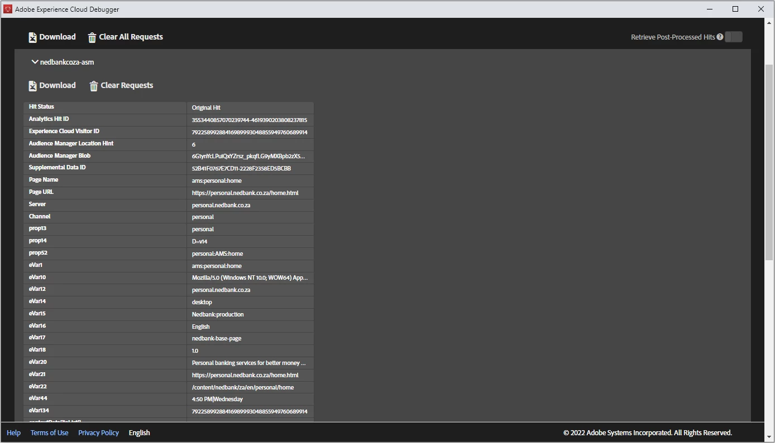Click the prop52 value 'personal:AMS:home'
The width and height of the screenshot is (775, 443).
[218, 254]
